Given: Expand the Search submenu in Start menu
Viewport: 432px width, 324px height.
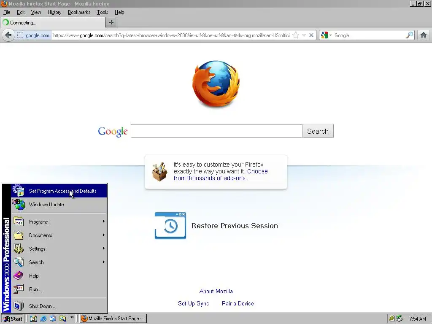Looking at the screenshot, I should pos(59,262).
